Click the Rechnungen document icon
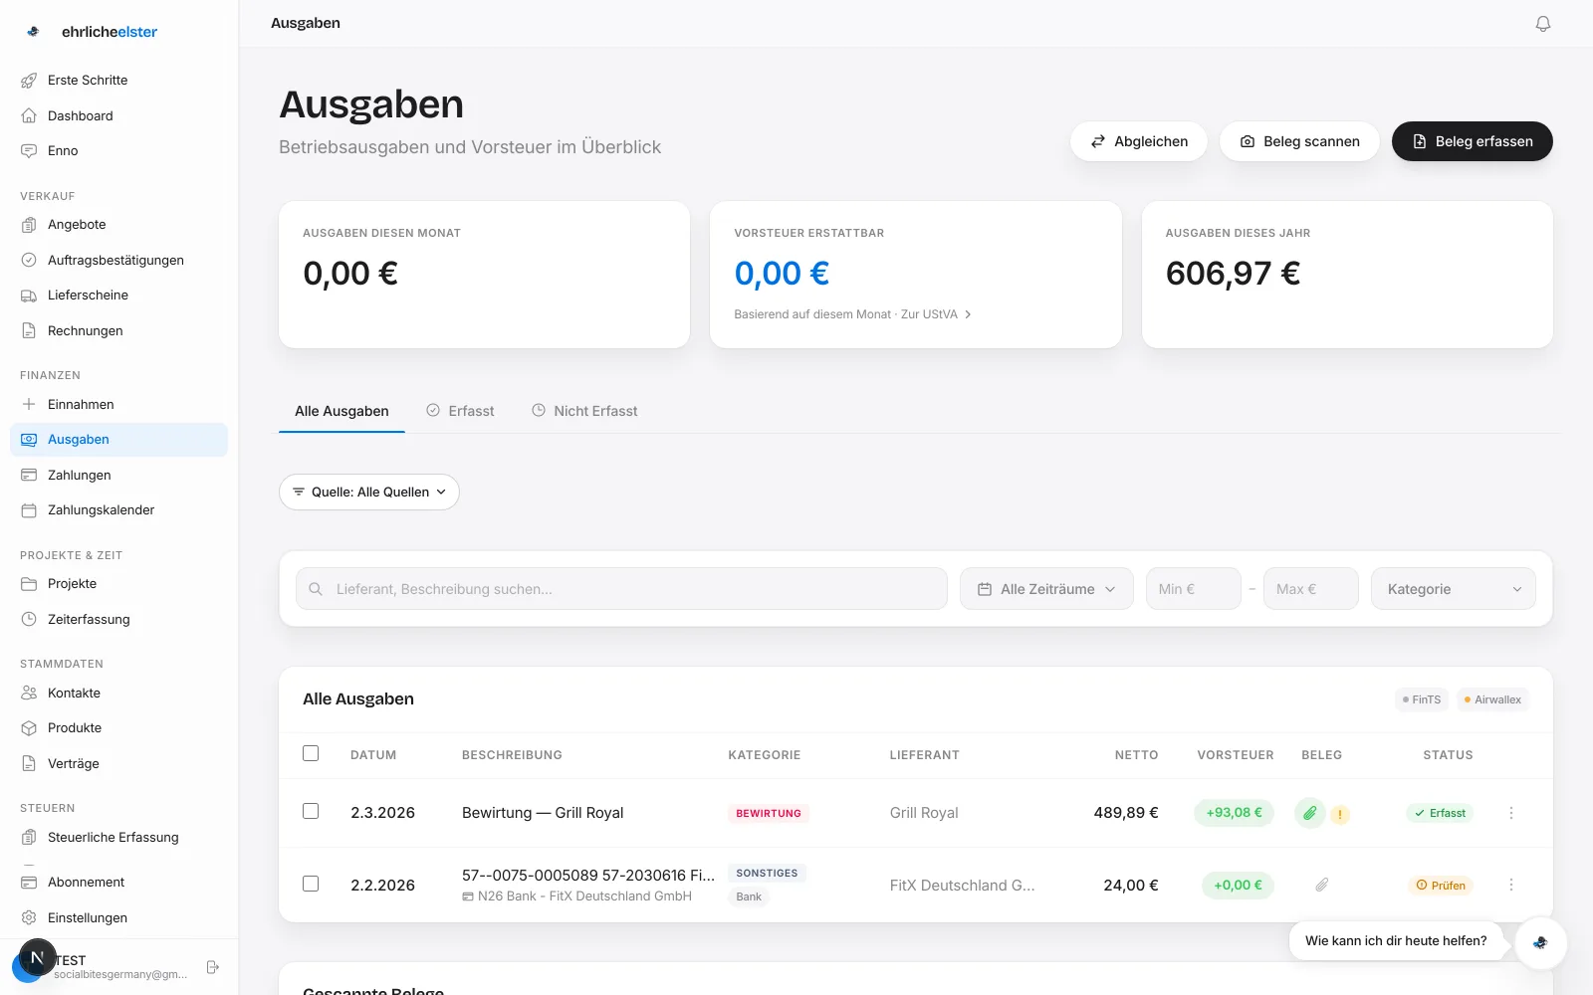 [29, 330]
